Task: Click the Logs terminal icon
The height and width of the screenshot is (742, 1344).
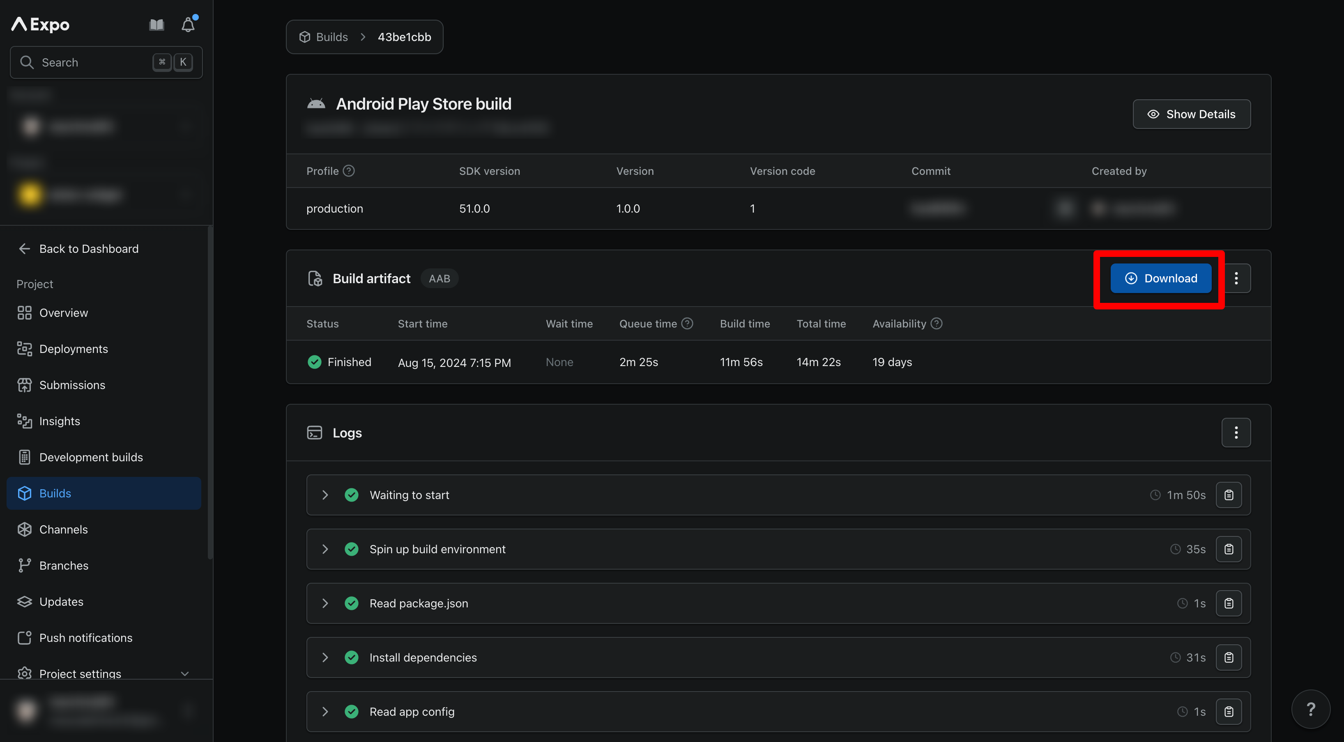Action: point(315,433)
